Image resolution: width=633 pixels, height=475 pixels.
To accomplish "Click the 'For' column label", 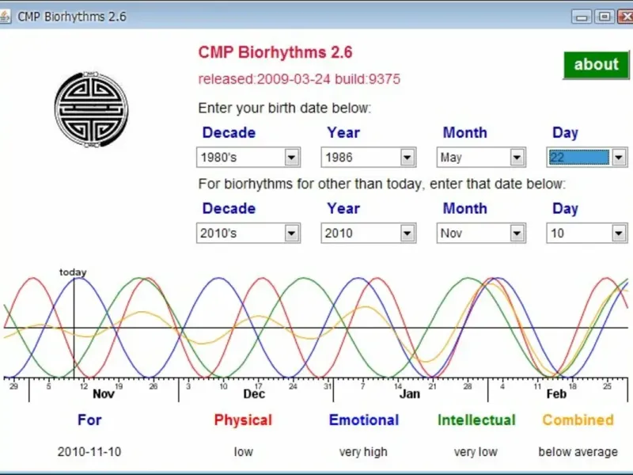I will click(89, 420).
